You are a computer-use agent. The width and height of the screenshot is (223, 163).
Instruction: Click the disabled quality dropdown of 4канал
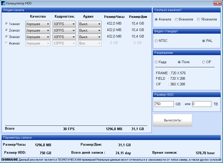pos(38,43)
